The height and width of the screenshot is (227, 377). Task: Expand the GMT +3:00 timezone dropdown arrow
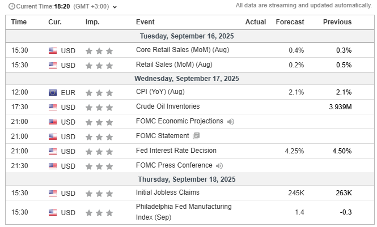coord(115,7)
